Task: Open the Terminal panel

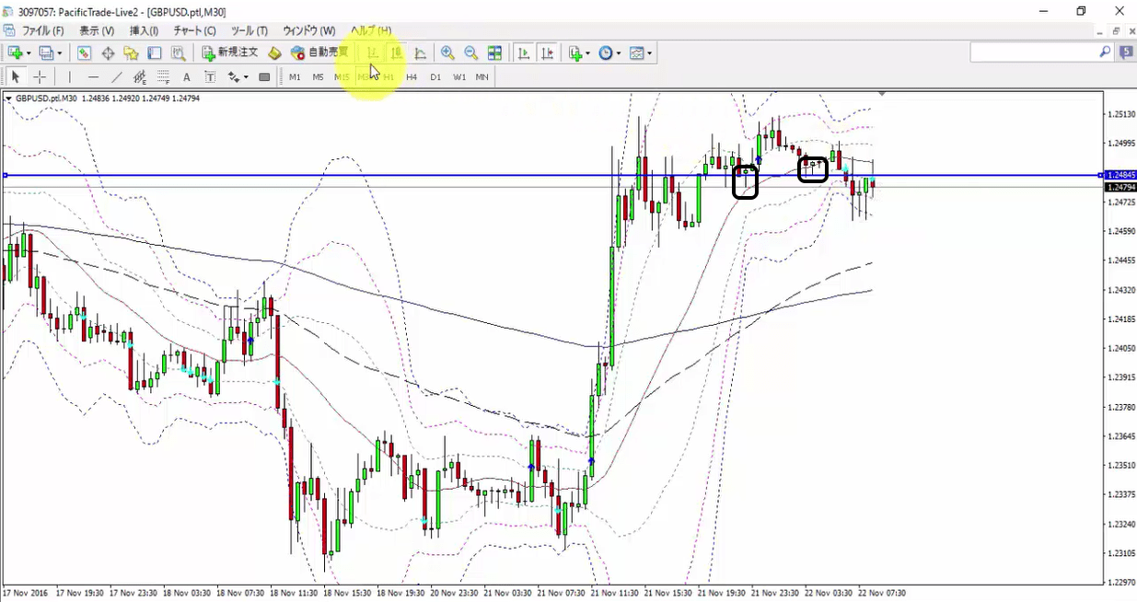Action: click(155, 53)
